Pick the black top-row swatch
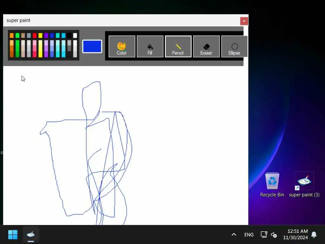This screenshot has width=325, height=244. point(69,36)
